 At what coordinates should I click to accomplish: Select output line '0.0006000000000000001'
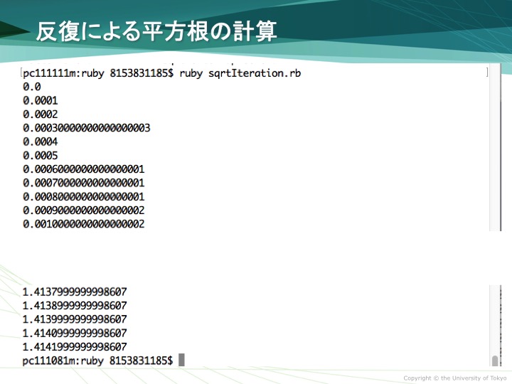pos(84,169)
